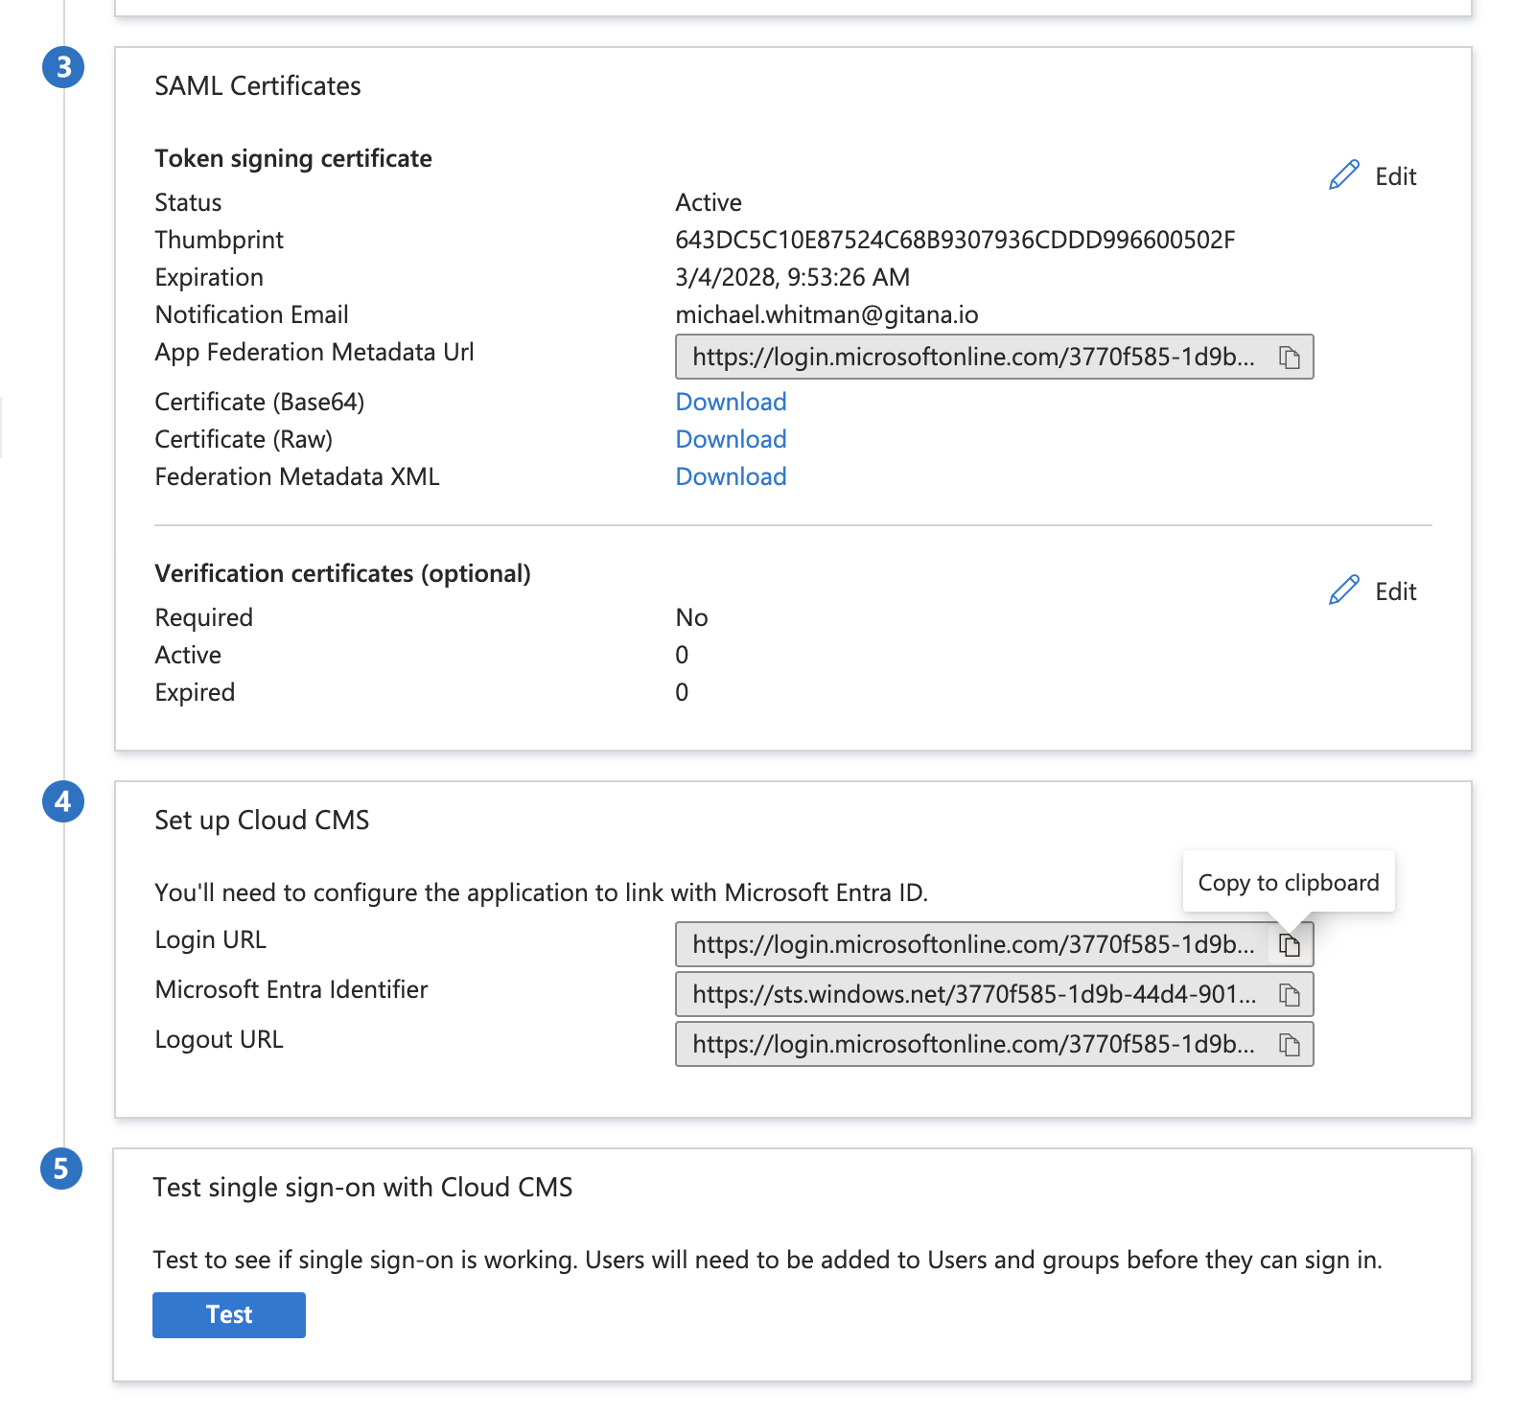The image size is (1536, 1413).
Task: Click the Thumbprint label
Action: coord(220,240)
